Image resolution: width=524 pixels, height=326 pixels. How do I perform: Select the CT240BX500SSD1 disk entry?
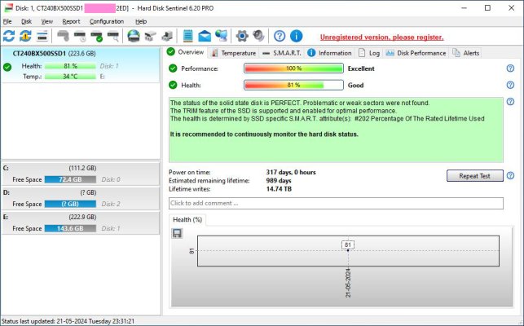pyautogui.click(x=81, y=65)
